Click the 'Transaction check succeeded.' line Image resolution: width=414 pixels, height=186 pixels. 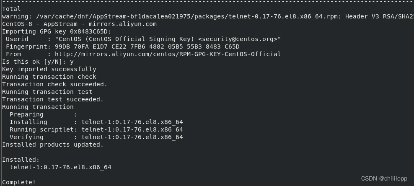click(54, 84)
